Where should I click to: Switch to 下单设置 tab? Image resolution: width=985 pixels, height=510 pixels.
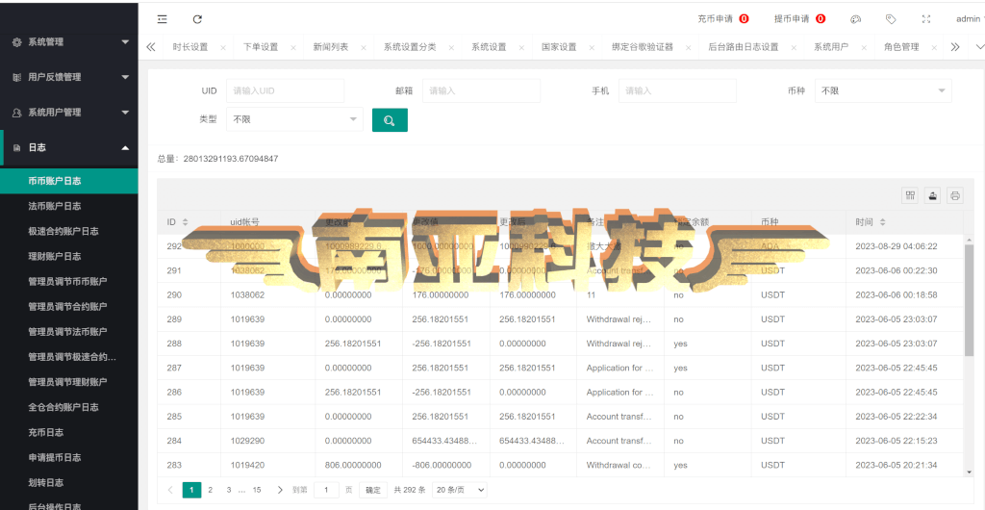coord(260,47)
